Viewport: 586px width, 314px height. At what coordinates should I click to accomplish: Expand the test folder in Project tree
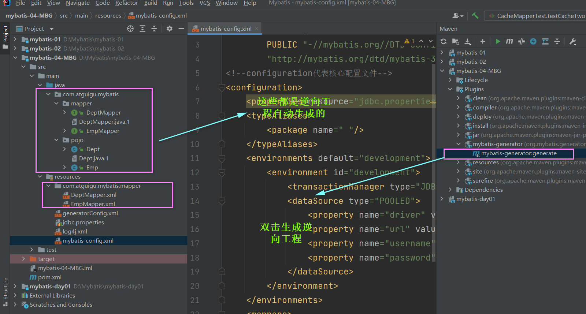point(31,250)
